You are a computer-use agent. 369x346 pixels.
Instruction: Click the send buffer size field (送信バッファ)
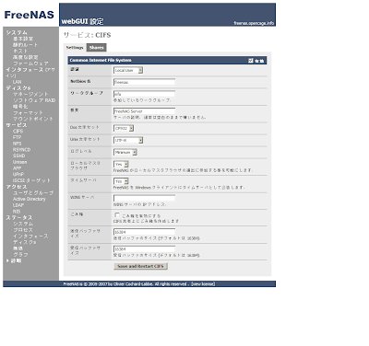click(144, 232)
